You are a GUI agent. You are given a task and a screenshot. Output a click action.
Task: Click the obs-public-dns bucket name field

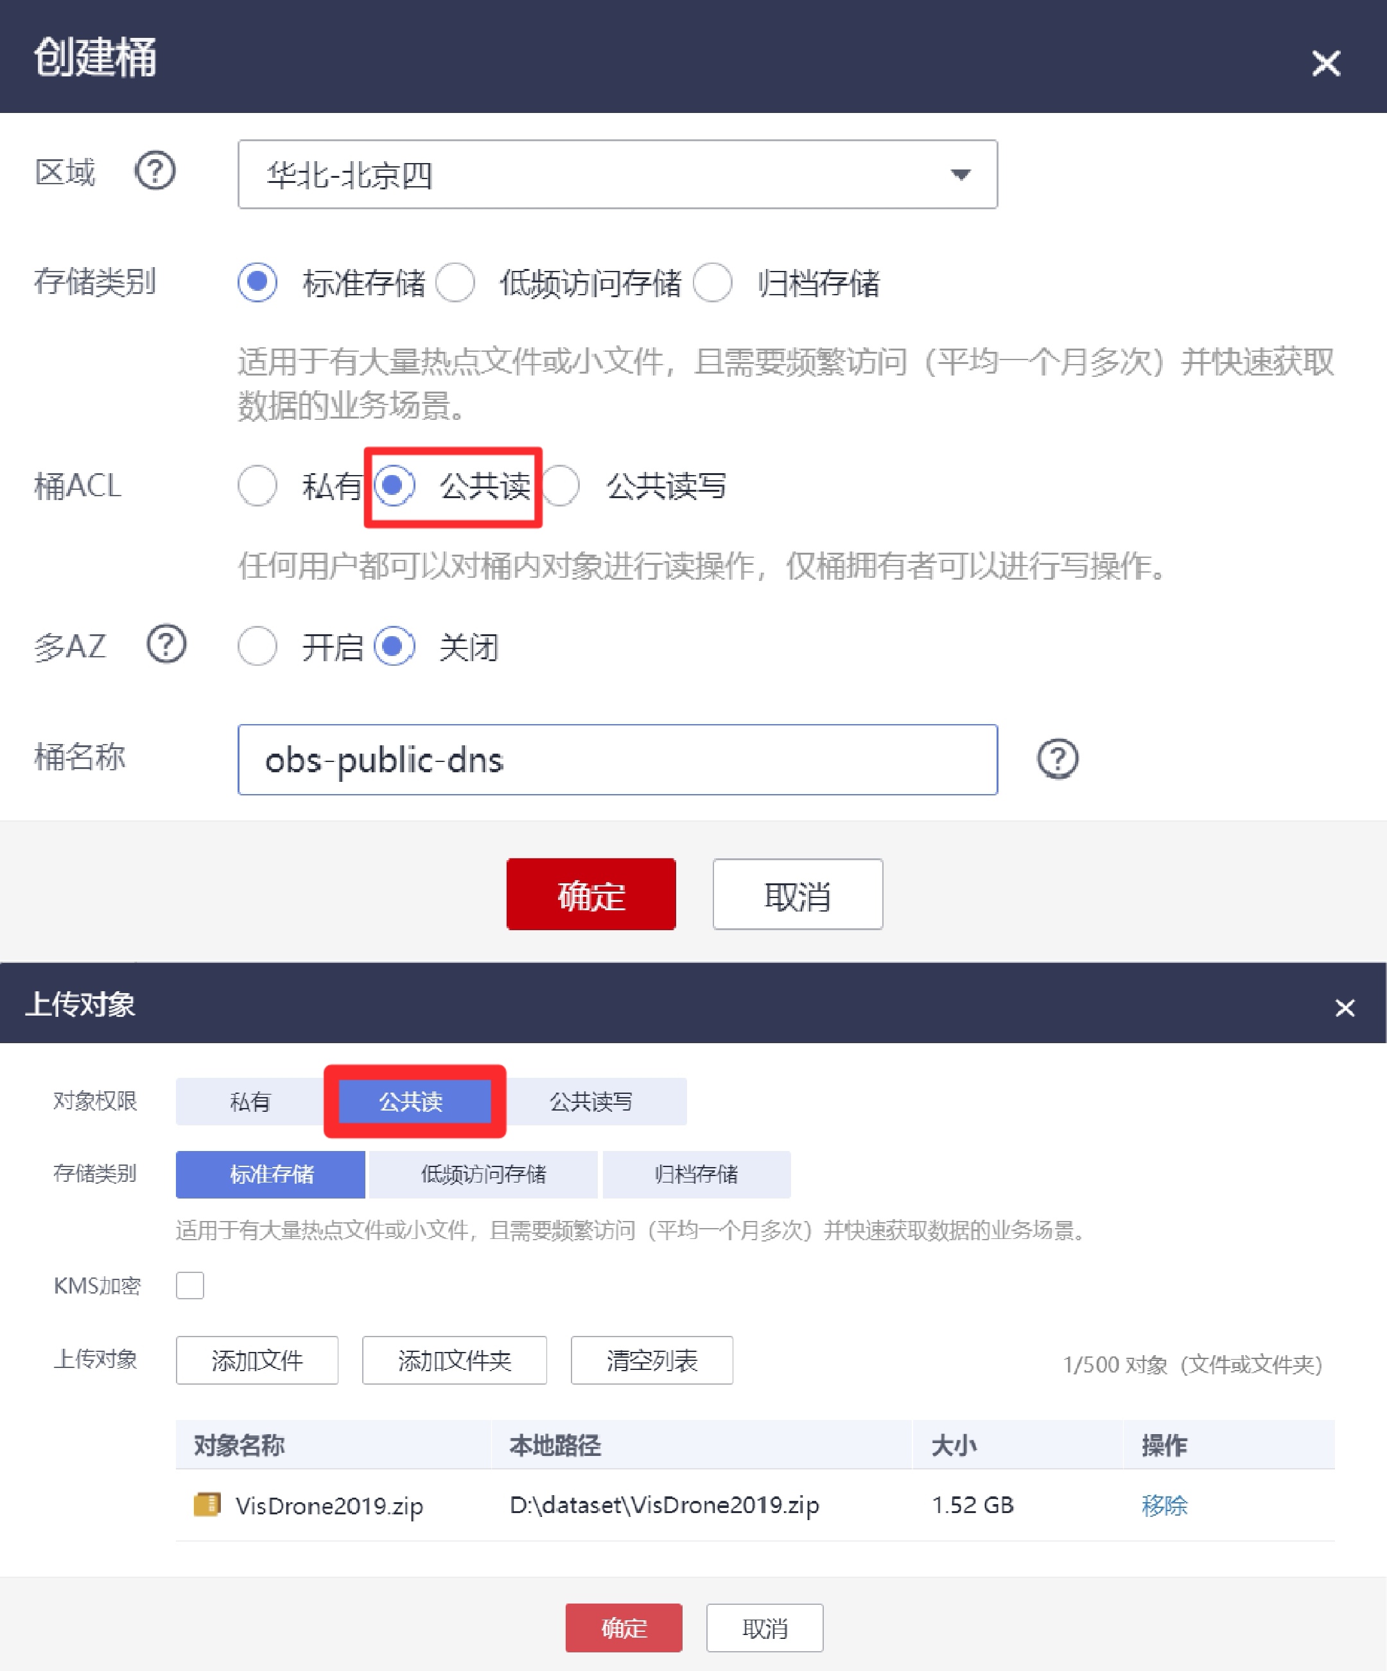[618, 760]
